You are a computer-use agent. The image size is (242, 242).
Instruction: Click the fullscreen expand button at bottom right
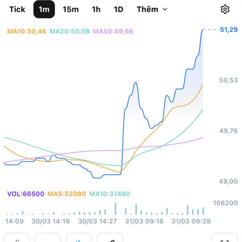click(224, 239)
